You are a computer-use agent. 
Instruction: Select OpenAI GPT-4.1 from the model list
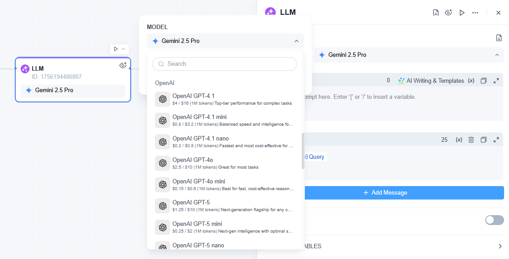225,99
